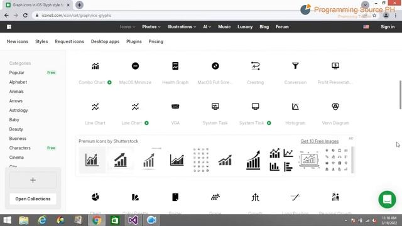Open Chrome three-dot menu
402x226 pixels.
tap(396, 15)
